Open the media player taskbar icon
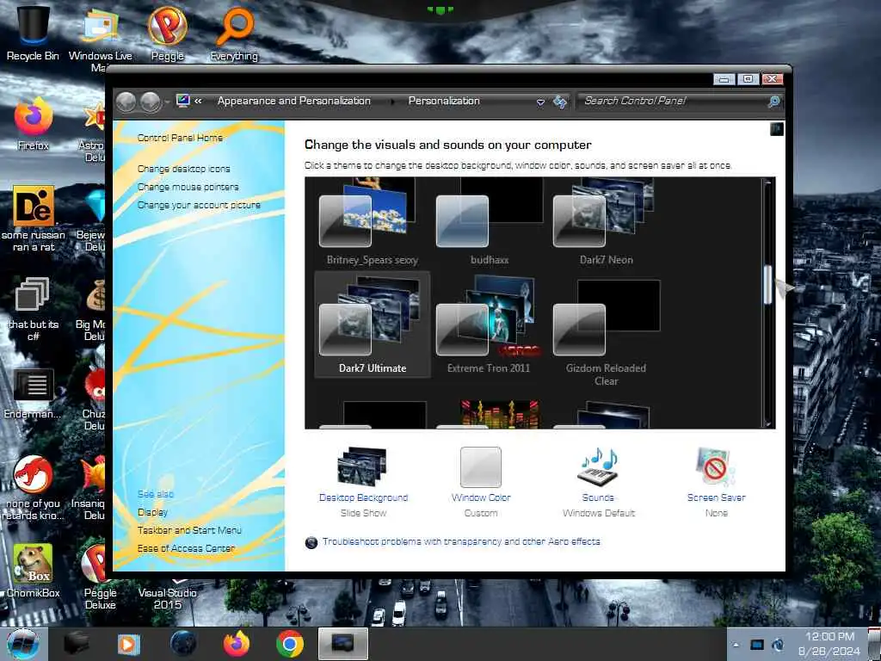The image size is (881, 661). click(129, 644)
